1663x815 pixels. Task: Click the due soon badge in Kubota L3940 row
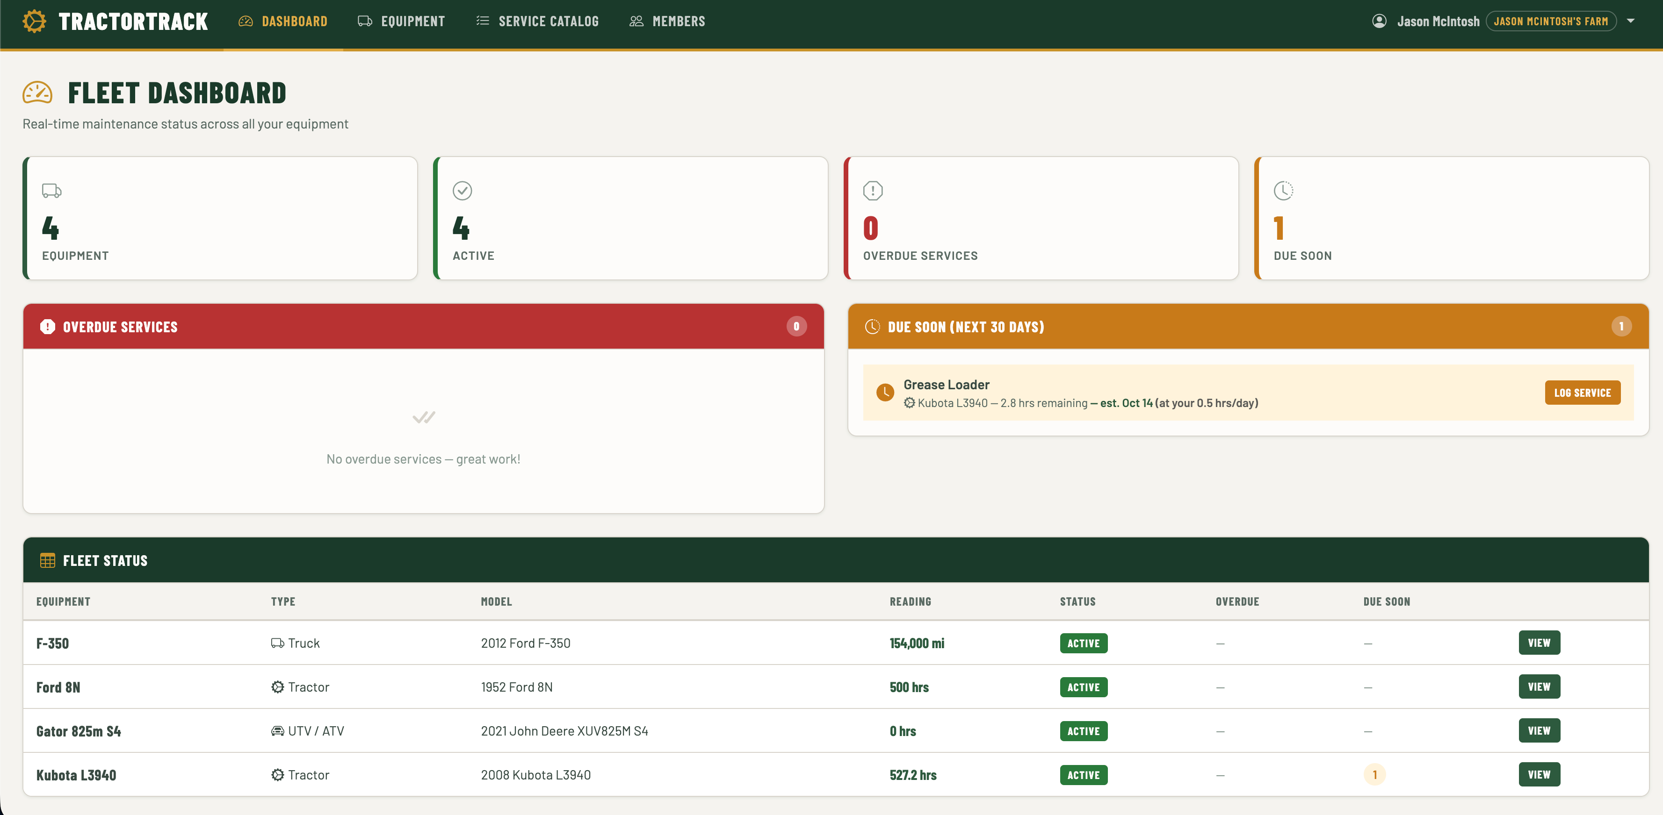click(x=1374, y=774)
